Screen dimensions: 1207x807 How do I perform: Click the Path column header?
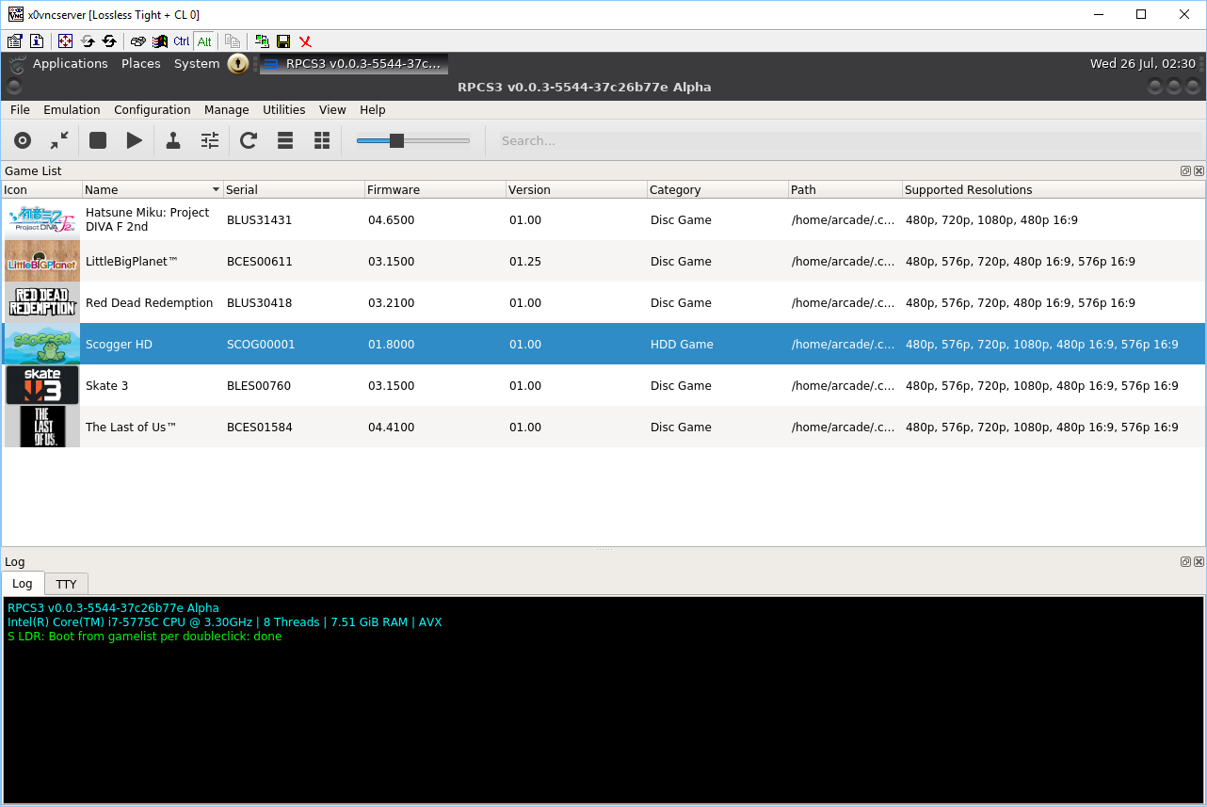pos(845,189)
